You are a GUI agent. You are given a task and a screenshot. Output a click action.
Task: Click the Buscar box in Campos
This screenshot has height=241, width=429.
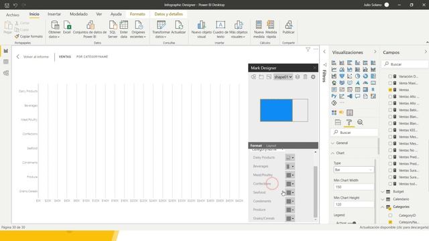(x=406, y=64)
